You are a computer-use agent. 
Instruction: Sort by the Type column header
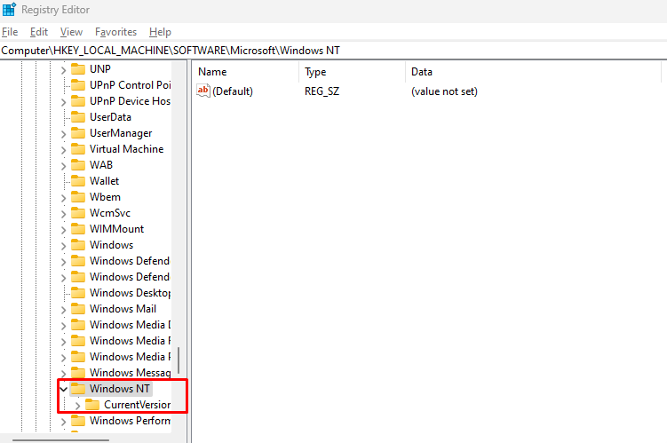tap(353, 72)
